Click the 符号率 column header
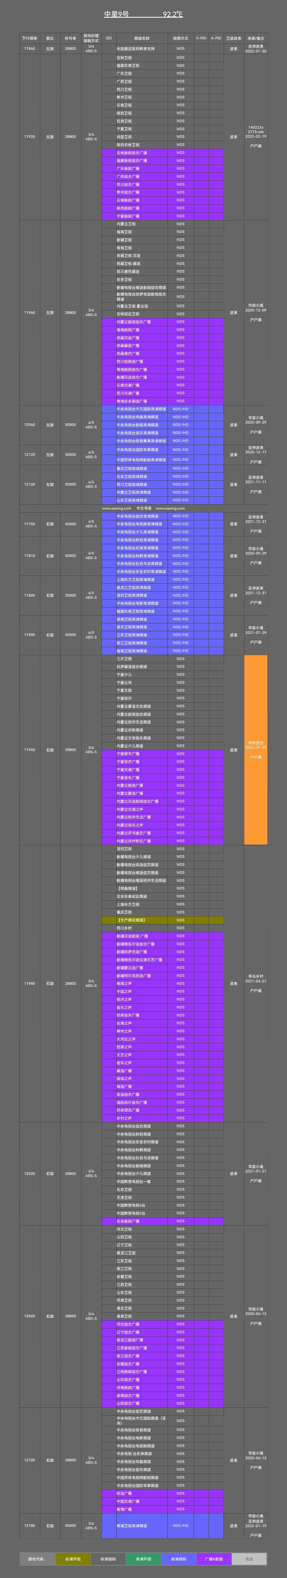 pyautogui.click(x=70, y=38)
